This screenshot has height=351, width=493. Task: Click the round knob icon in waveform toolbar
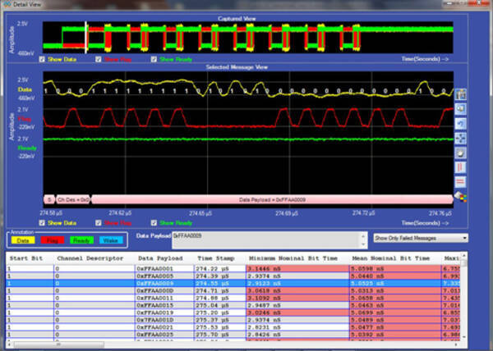(x=459, y=153)
